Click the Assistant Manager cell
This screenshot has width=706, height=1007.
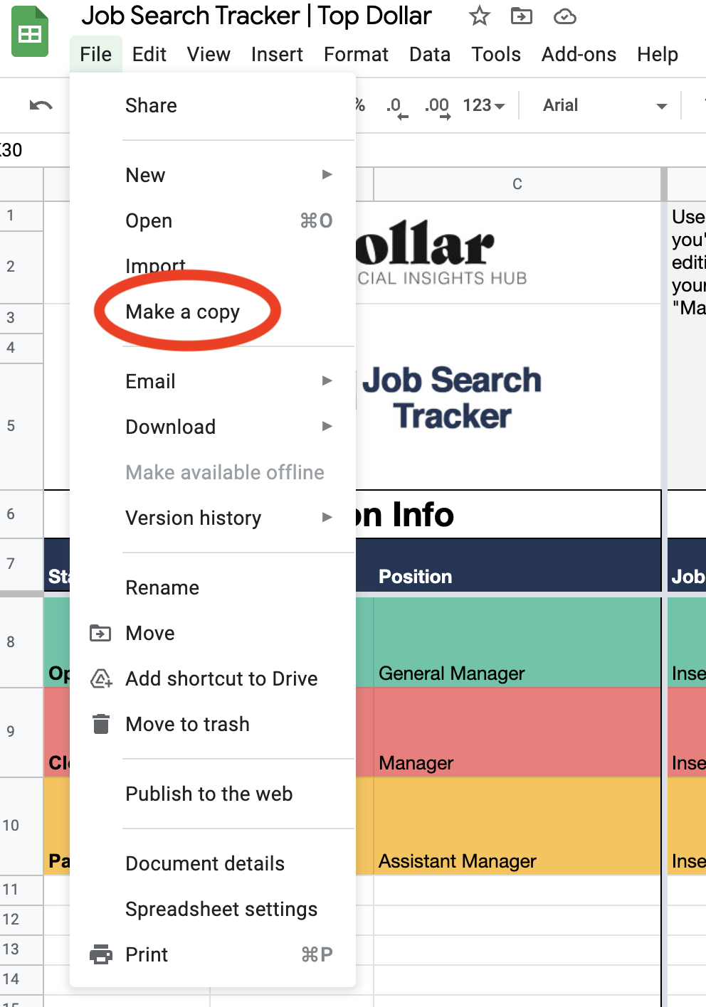coord(517,826)
